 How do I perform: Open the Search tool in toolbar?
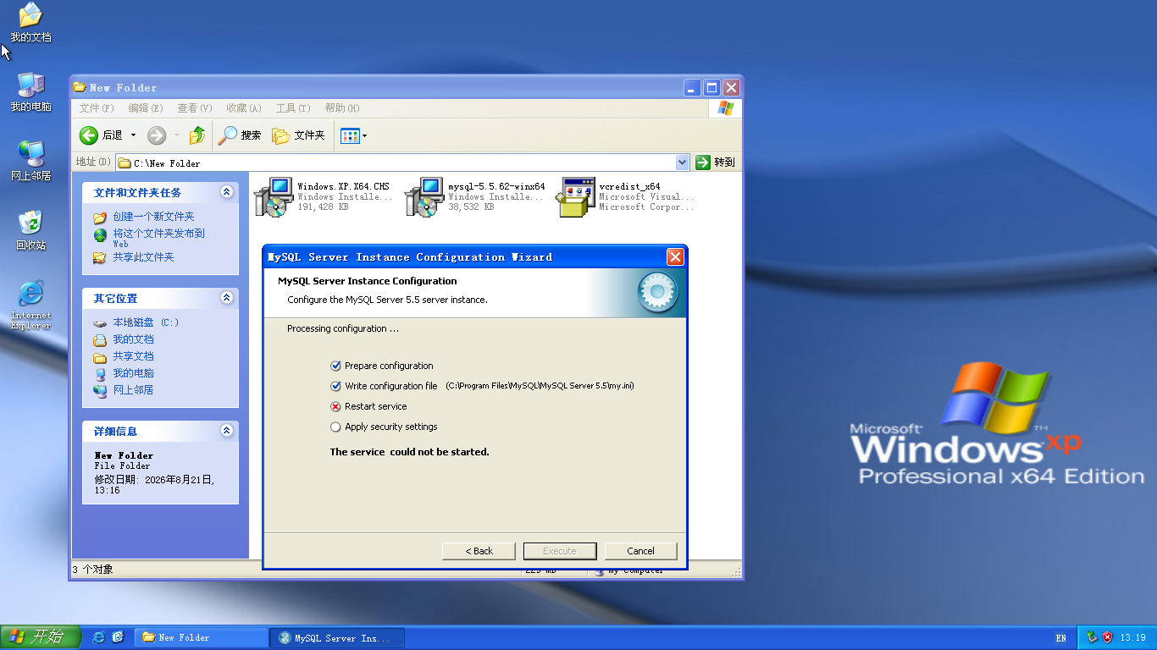[x=240, y=135]
